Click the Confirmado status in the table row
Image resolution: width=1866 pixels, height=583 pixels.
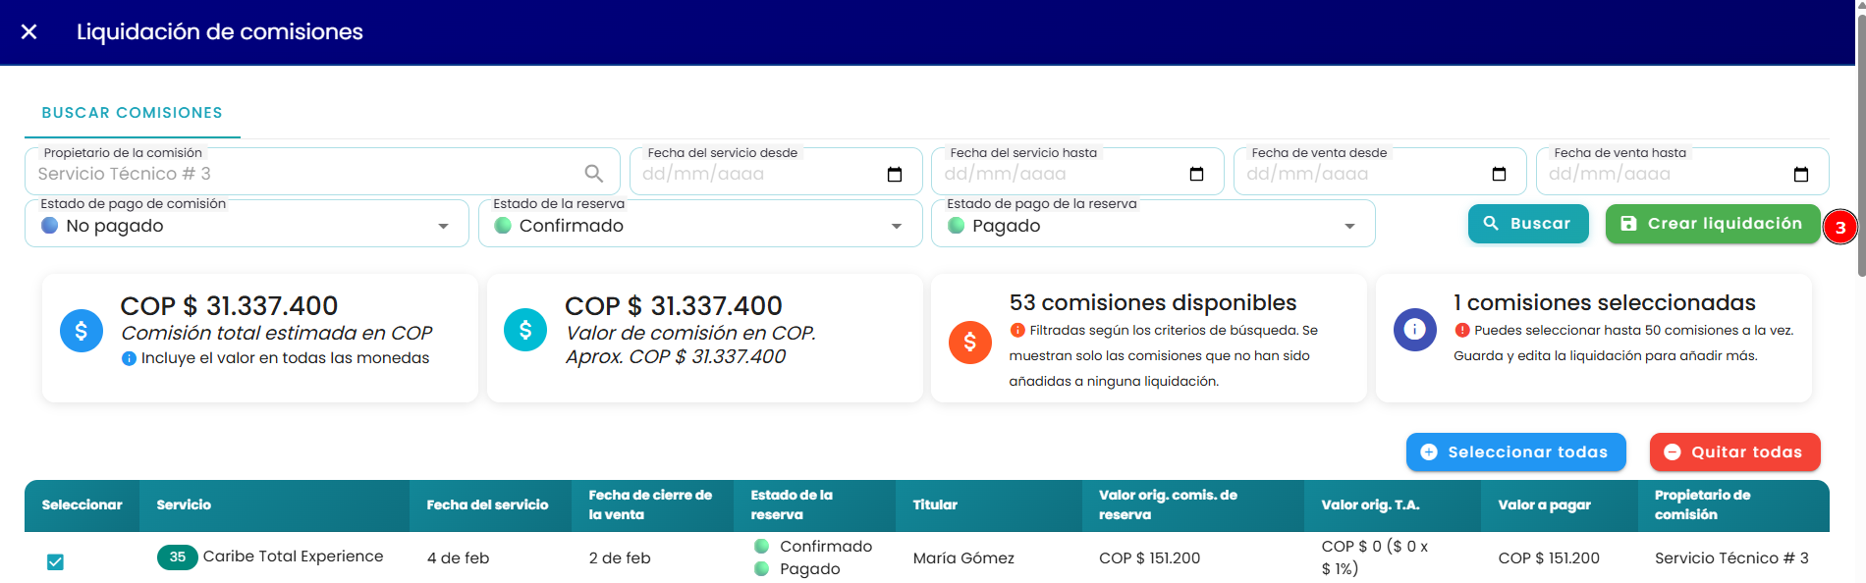click(x=825, y=547)
